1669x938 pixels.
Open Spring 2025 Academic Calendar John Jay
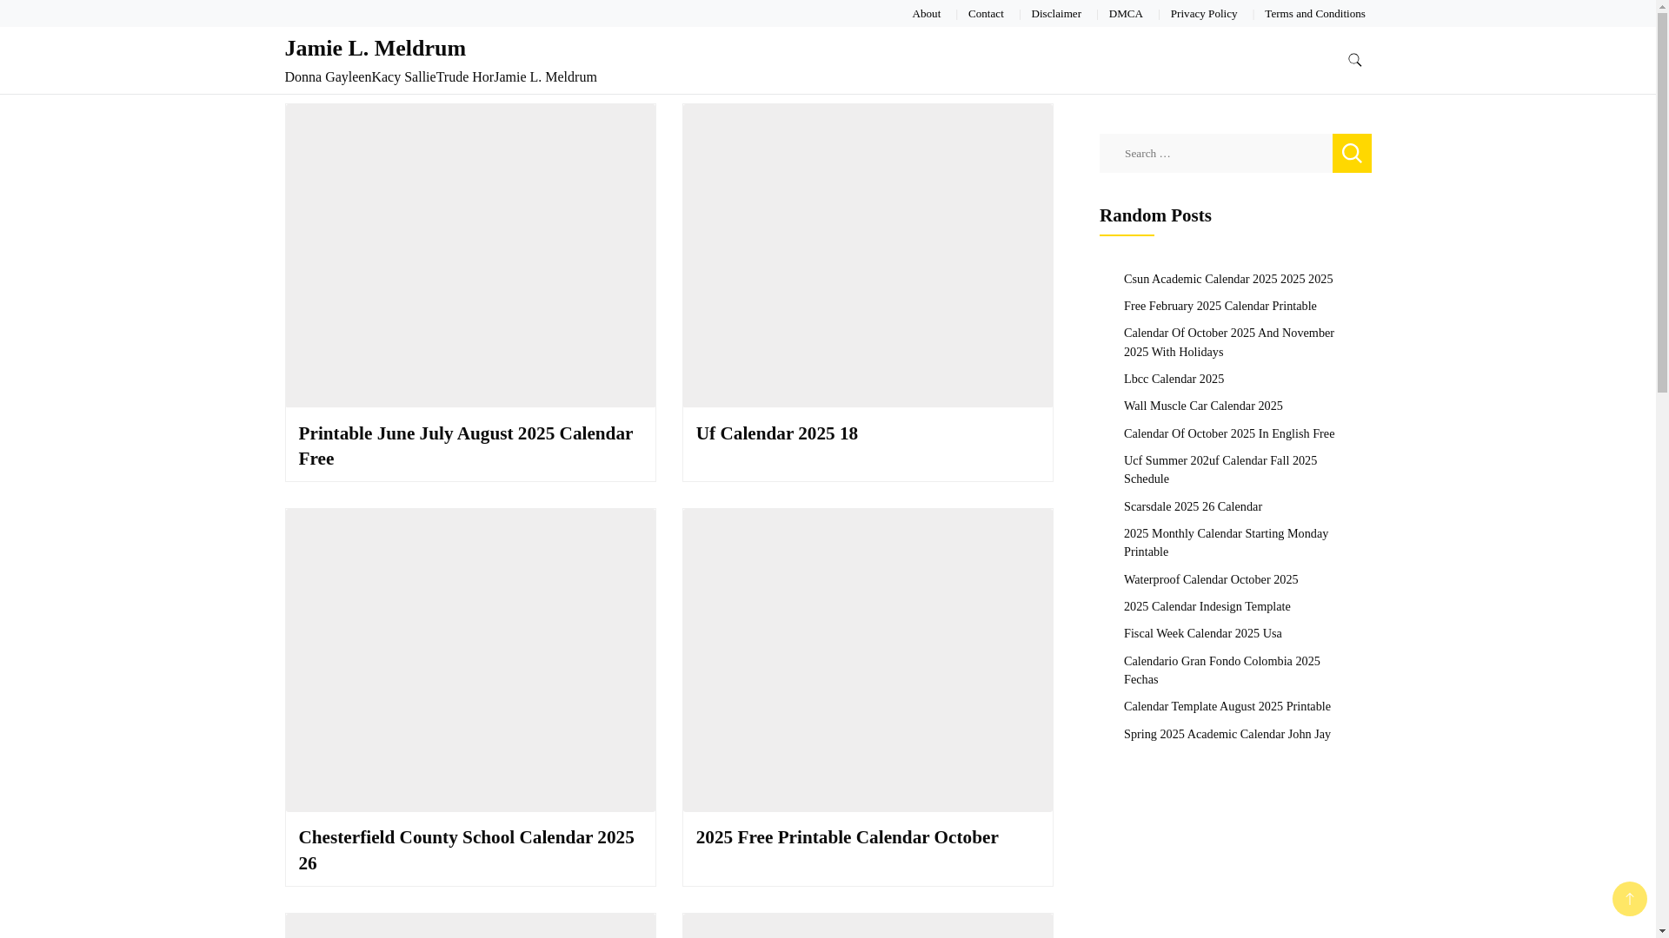[x=1227, y=734]
